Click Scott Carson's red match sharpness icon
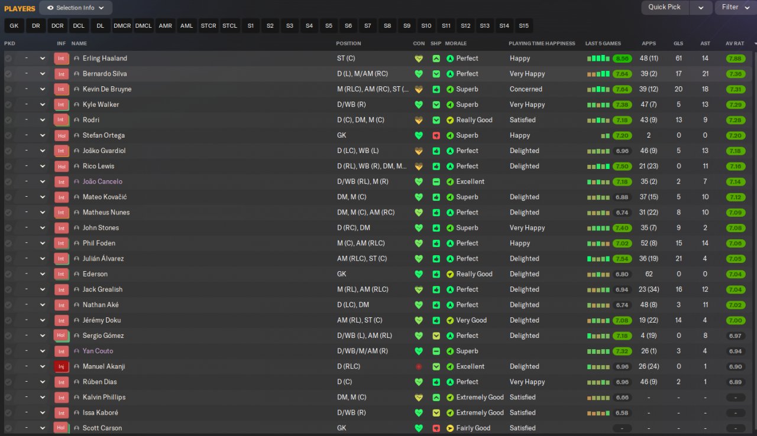This screenshot has height=436, width=757. coord(436,428)
